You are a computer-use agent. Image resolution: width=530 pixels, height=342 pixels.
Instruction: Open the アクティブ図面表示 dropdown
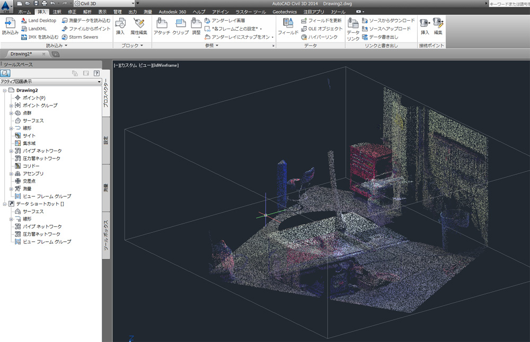point(51,82)
